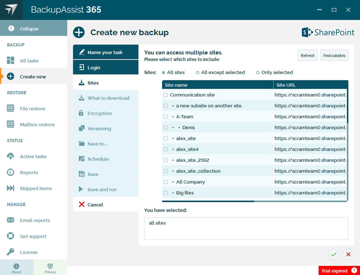Confirm with the green checkmark button
The image size is (360, 275).
(334, 254)
